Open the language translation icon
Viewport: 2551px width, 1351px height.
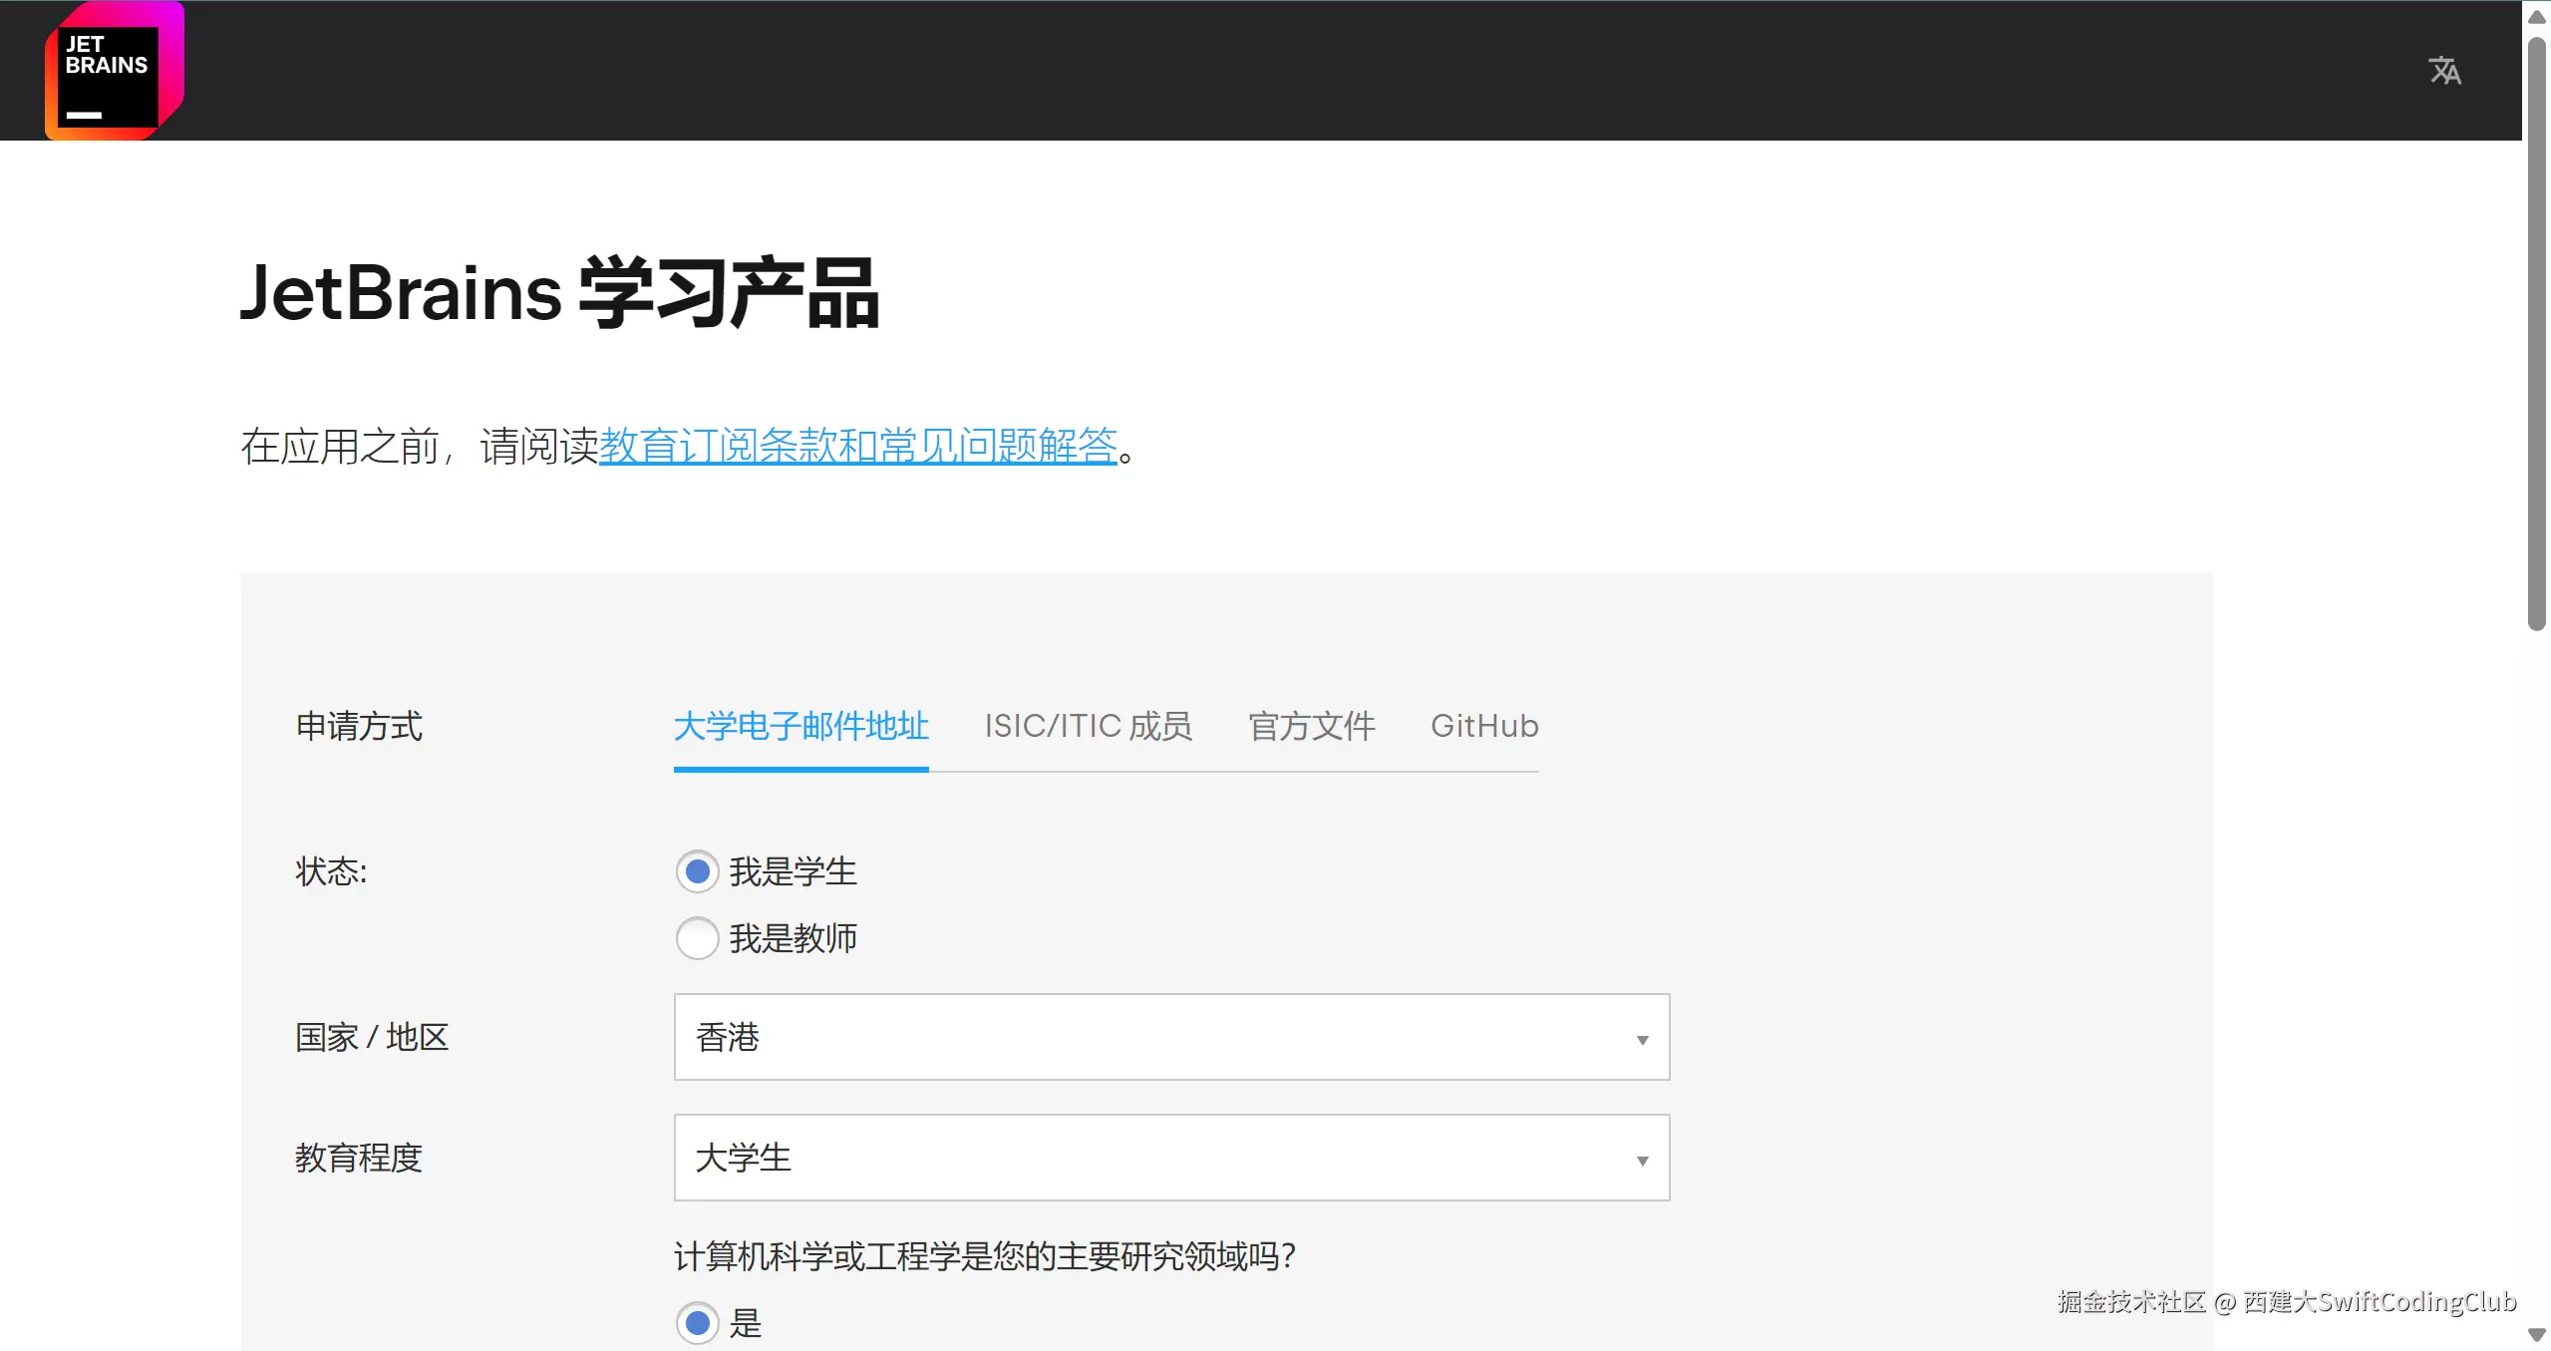[2443, 71]
